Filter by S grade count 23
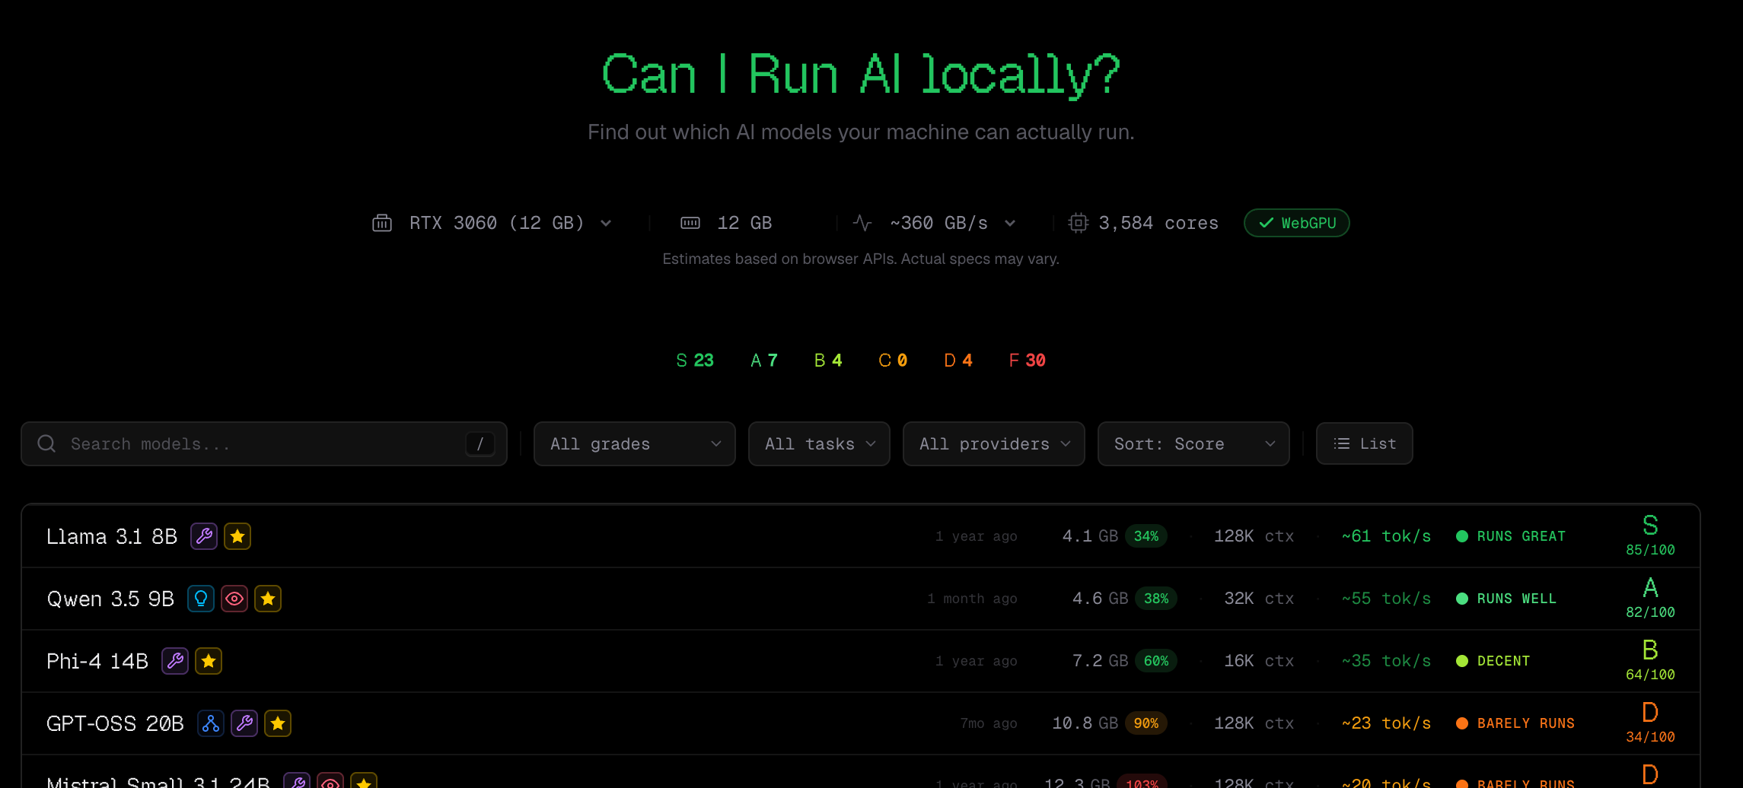This screenshot has height=788, width=1743. point(695,361)
